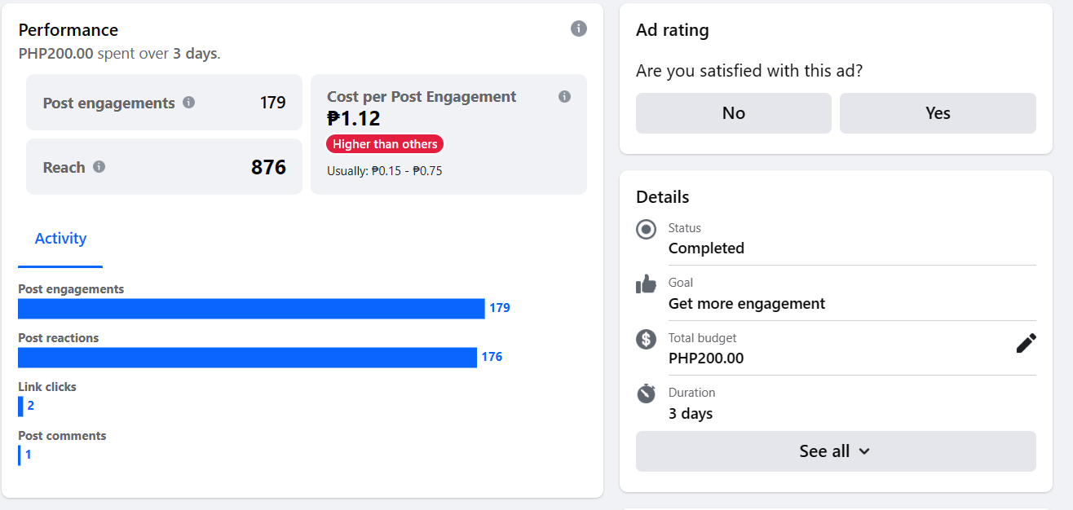
Task: Click the Link clicks bar
Action: click(x=21, y=406)
